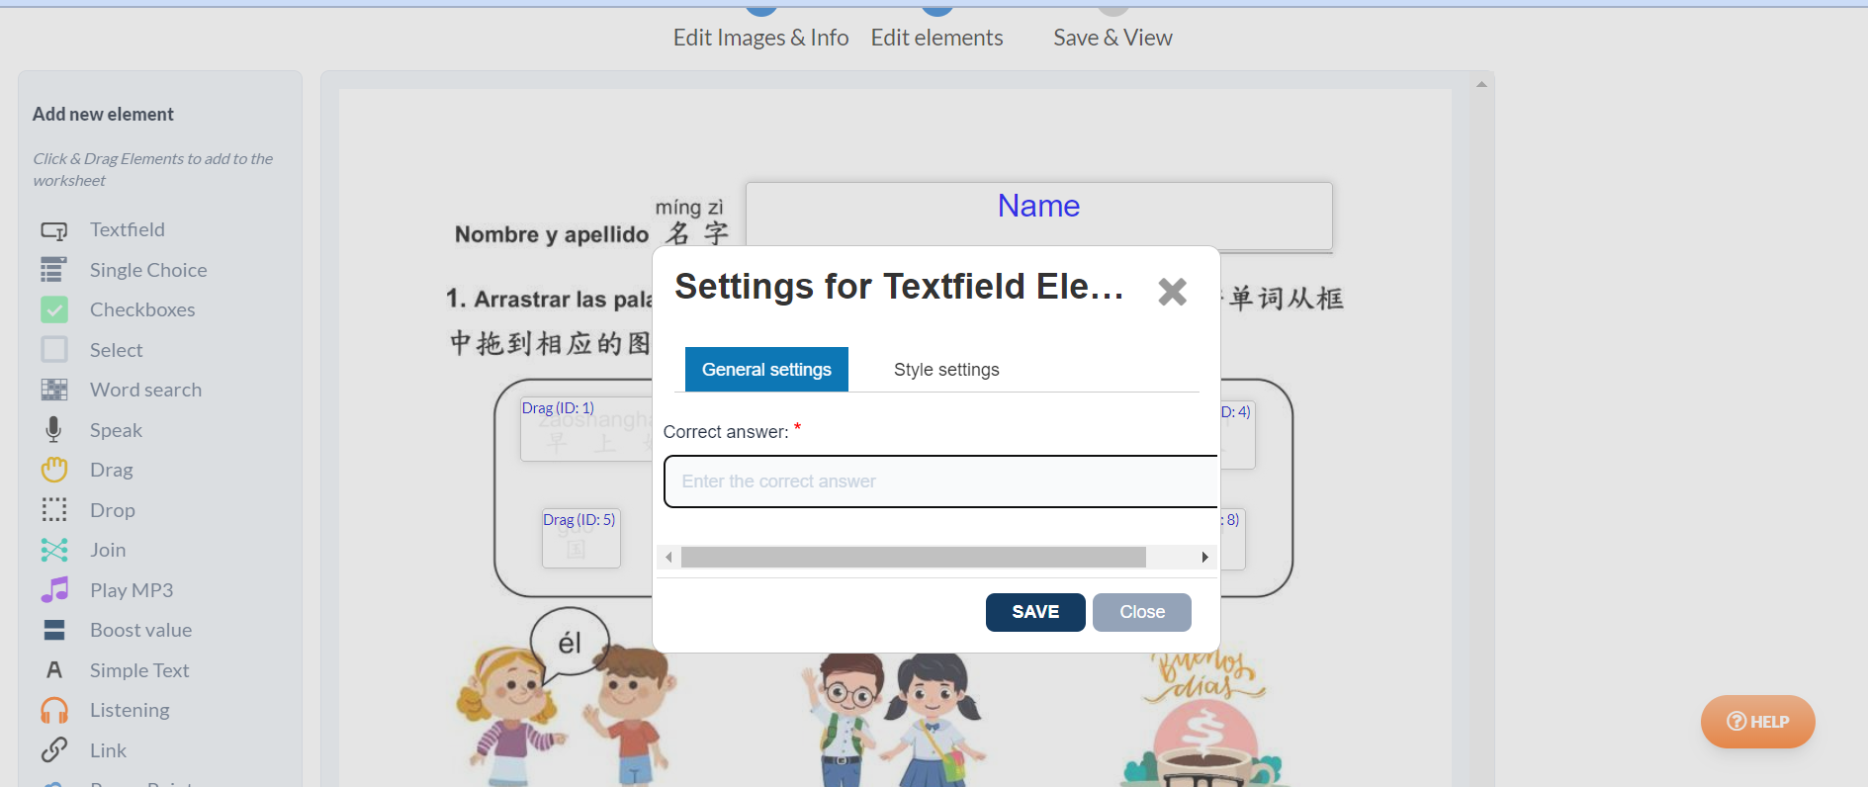Click the Correct answer input field
Image resolution: width=1868 pixels, height=787 pixels.
939,481
